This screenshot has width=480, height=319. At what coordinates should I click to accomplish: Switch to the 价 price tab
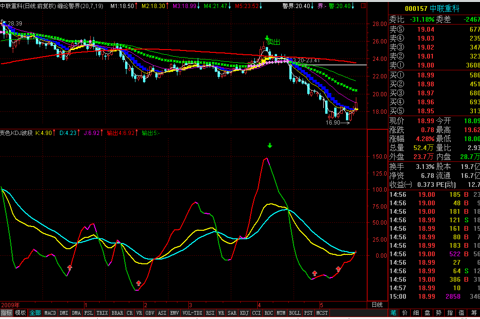click(405, 313)
